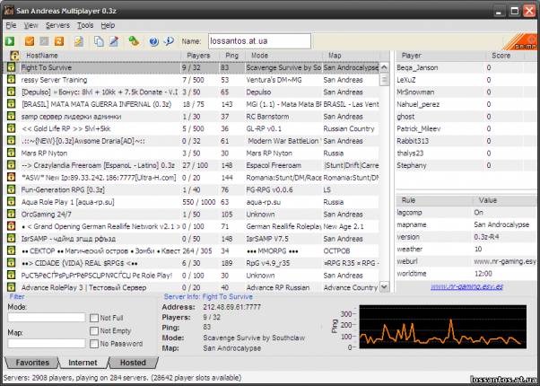This screenshot has height=386, width=540.
Task: Click the blue Help question mark icon
Action: pos(153,41)
